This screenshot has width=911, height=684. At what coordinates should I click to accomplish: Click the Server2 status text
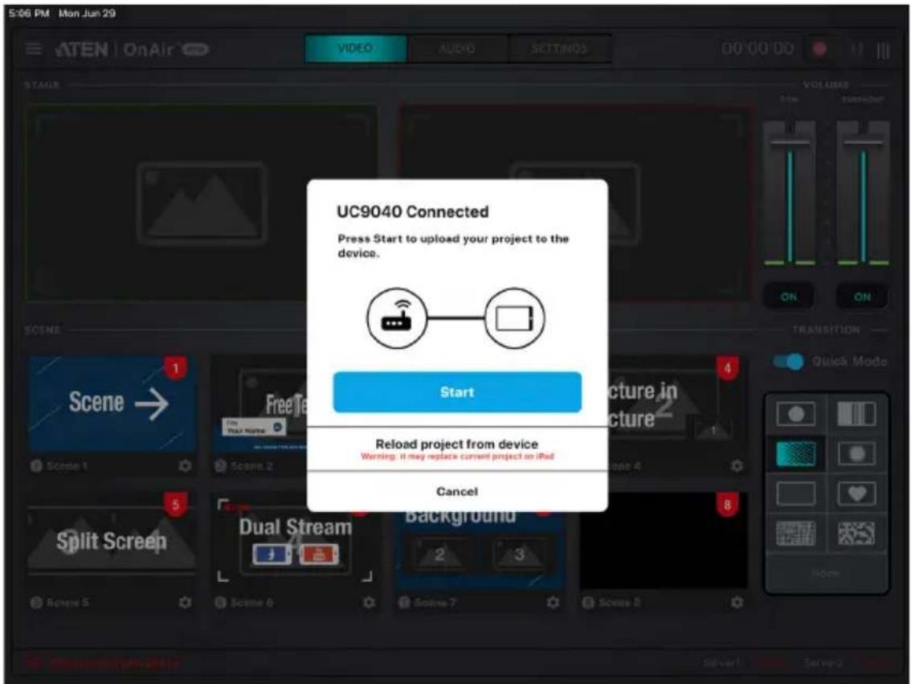[824, 663]
